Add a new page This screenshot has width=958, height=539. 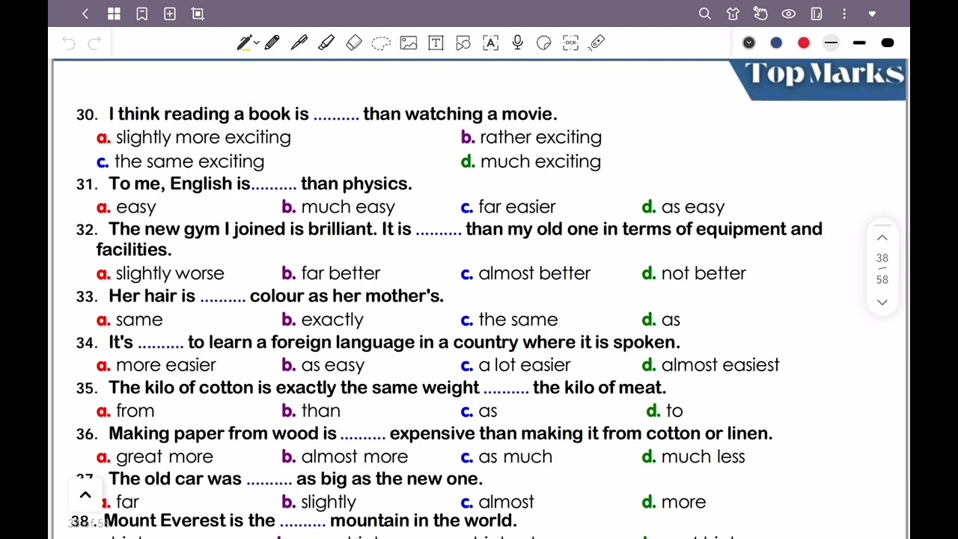click(x=170, y=13)
